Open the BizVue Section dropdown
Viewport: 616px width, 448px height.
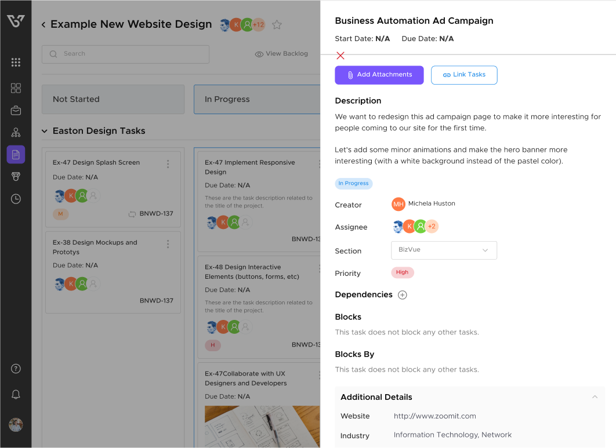pyautogui.click(x=444, y=250)
